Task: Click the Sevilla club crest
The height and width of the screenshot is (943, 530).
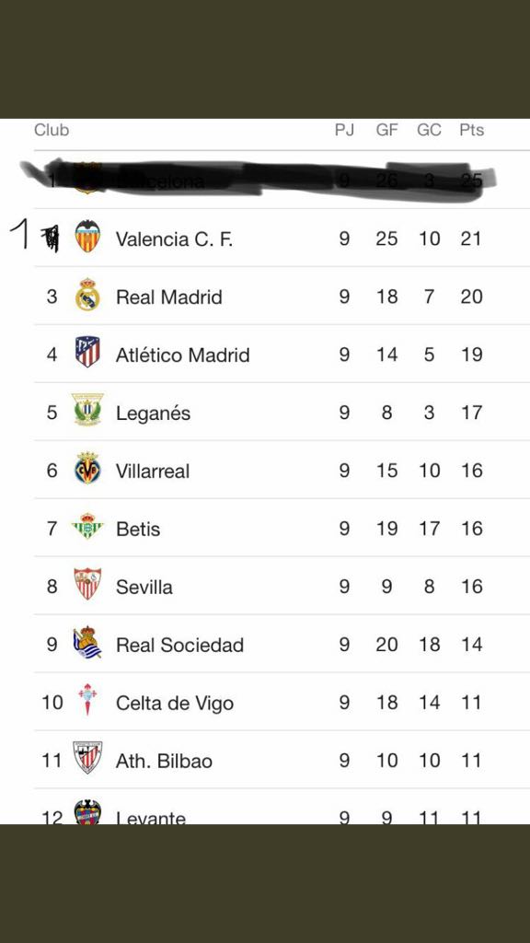Action: 87,583
